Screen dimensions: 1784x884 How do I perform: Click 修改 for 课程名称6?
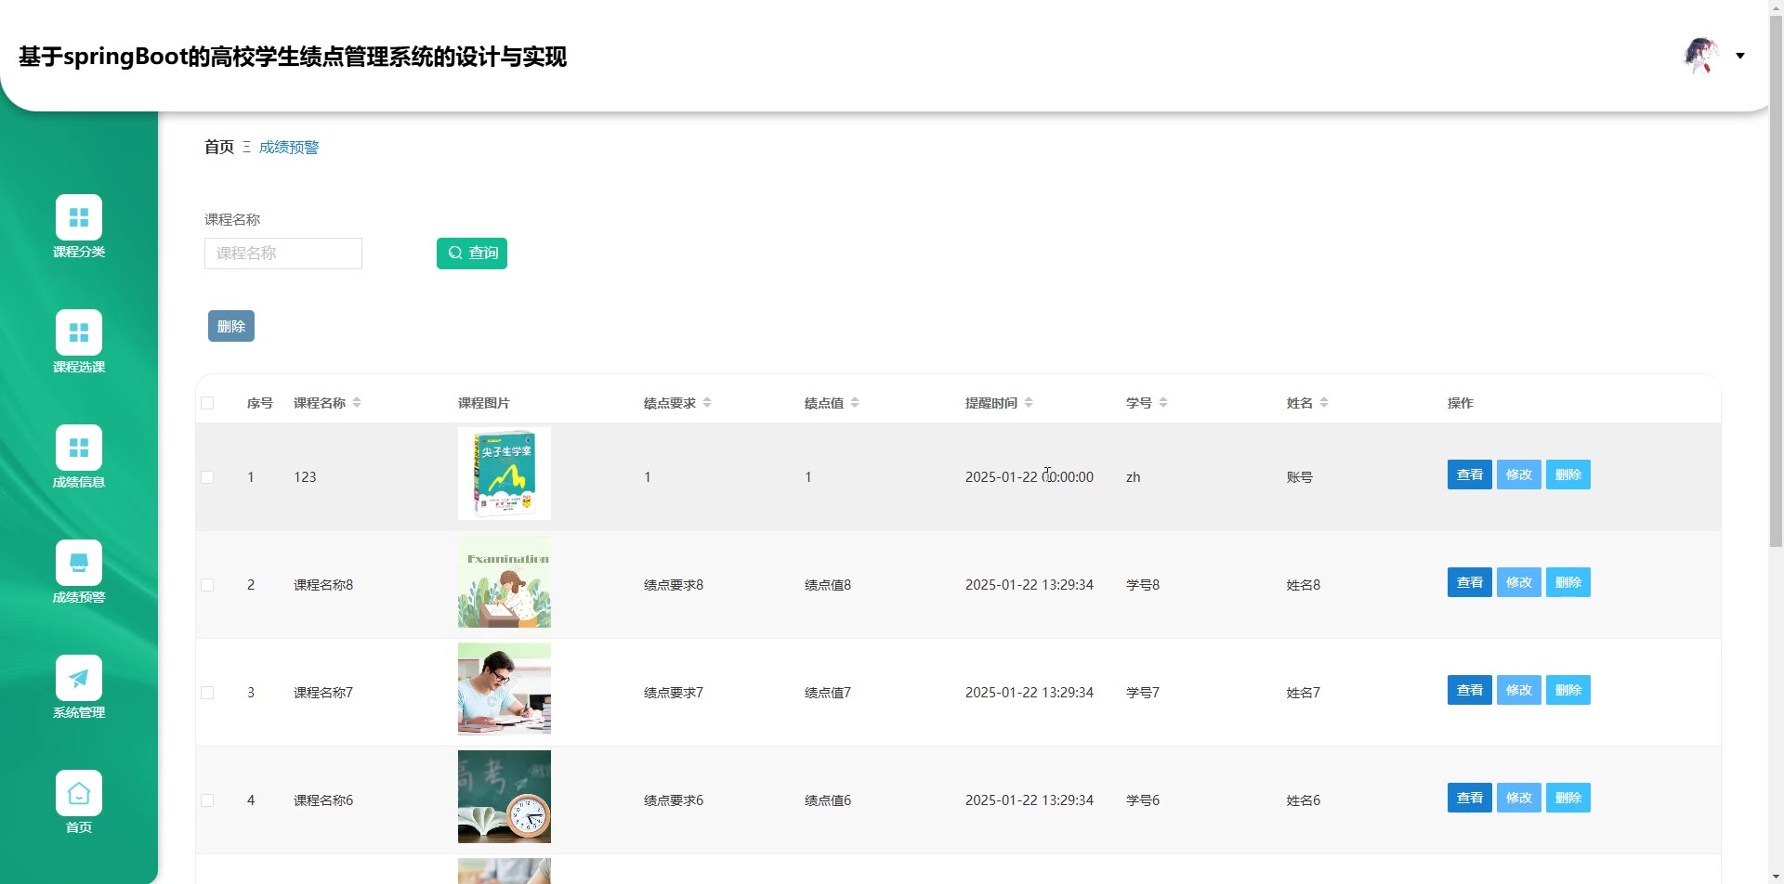point(1519,798)
